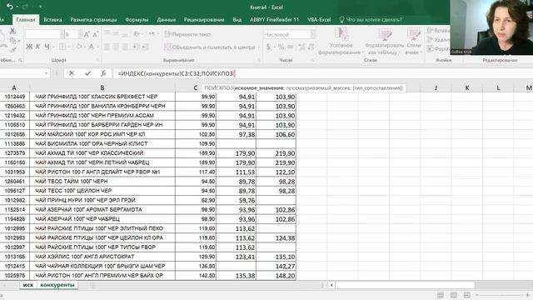The height and width of the screenshot is (300, 533).
Task: Open 'Стили ячеек' gallery
Action: [x=414, y=42]
